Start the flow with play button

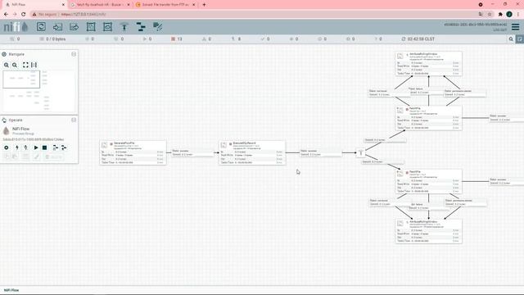[36, 147]
